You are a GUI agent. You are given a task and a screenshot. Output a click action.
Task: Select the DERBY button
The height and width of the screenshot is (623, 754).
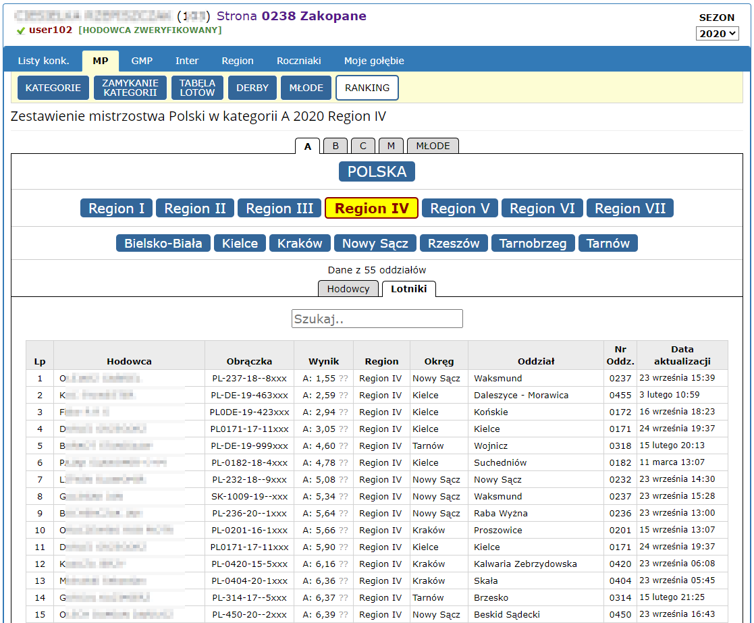click(252, 88)
